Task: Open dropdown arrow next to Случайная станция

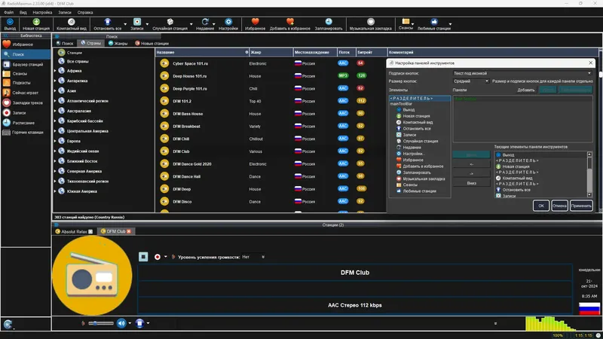Action: 191,24
